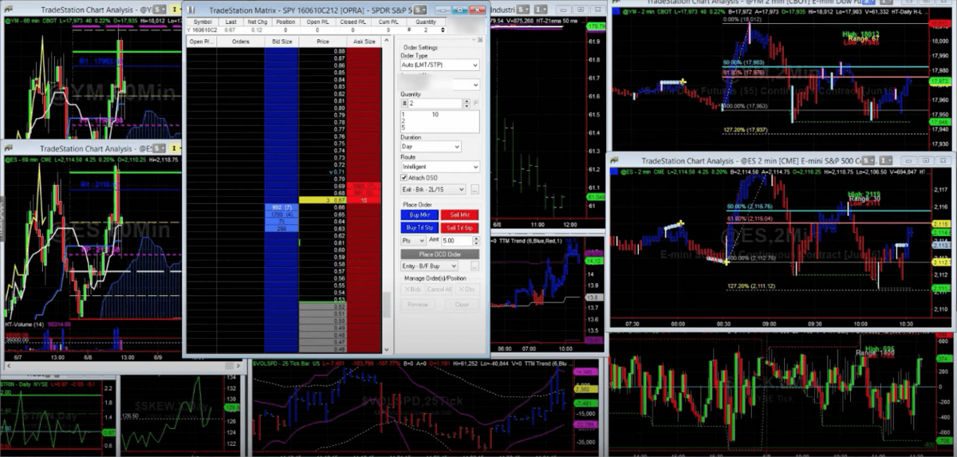Click the Buy Mkt button

419,215
